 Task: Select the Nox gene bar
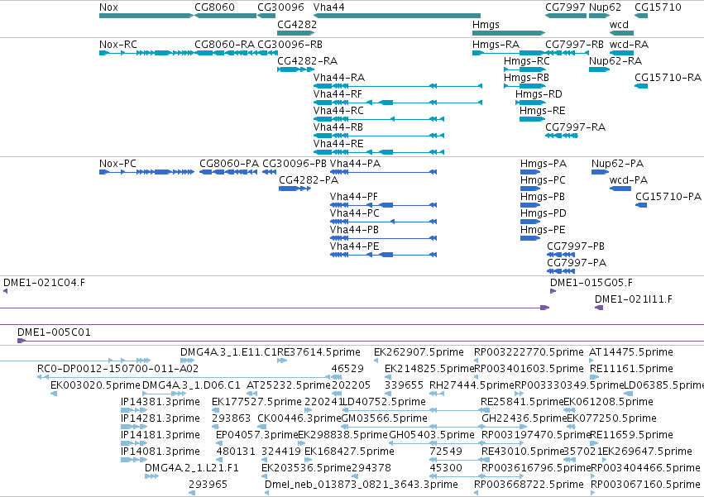tap(146, 16)
